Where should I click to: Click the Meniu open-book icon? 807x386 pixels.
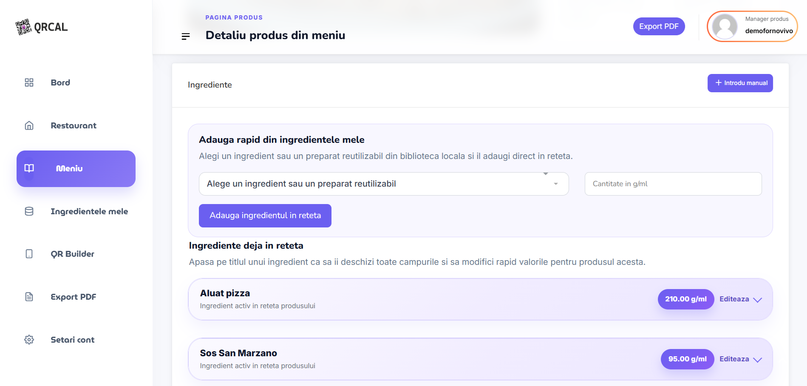(x=29, y=168)
